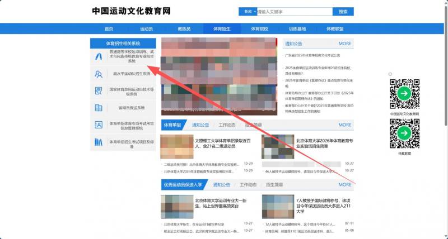Click the 普通高等学校运动训练 system icon
This screenshot has width=448, height=239.
pos(99,56)
